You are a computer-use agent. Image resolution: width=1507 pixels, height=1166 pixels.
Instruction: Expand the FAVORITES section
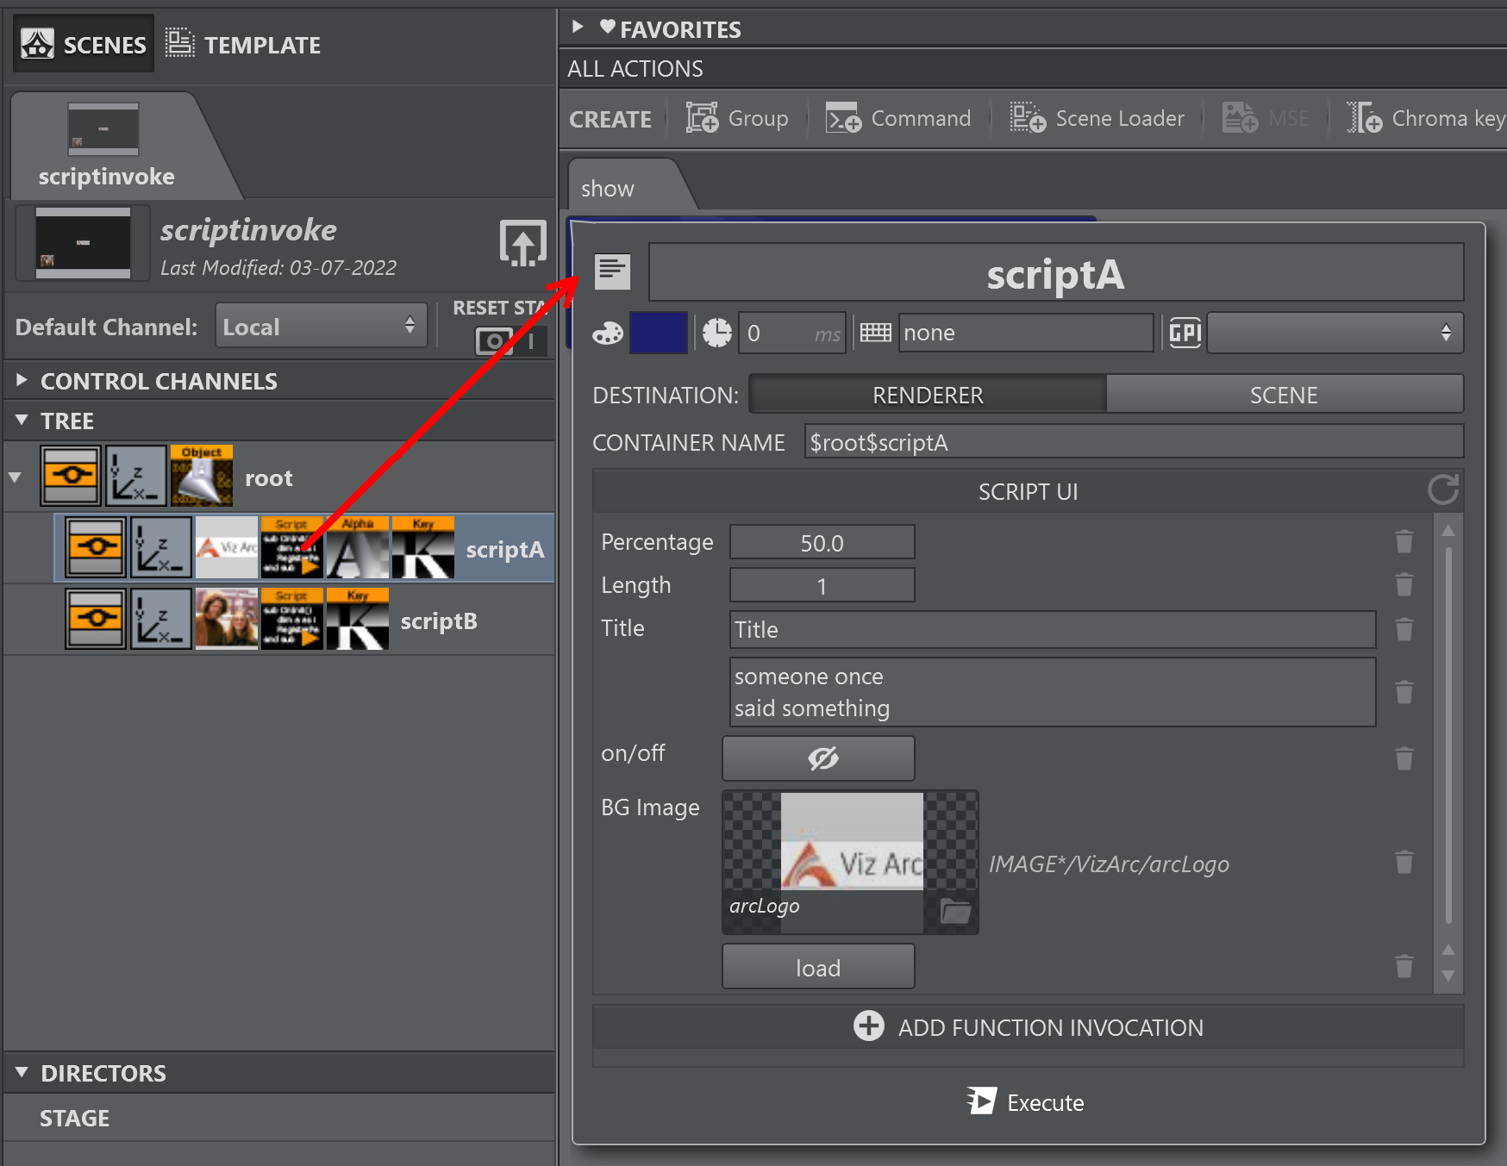click(x=578, y=28)
